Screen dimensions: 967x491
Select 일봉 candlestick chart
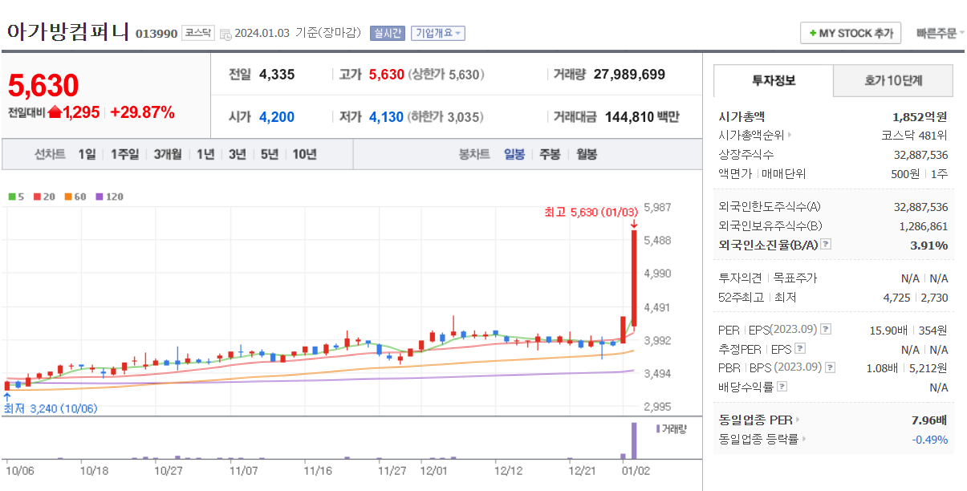click(514, 154)
